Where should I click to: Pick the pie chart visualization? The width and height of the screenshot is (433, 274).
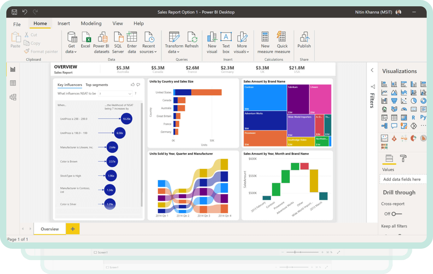click(414, 101)
